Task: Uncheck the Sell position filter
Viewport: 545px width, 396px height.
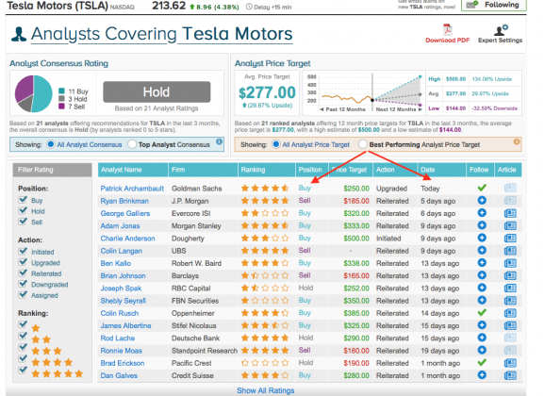Action: click(23, 222)
